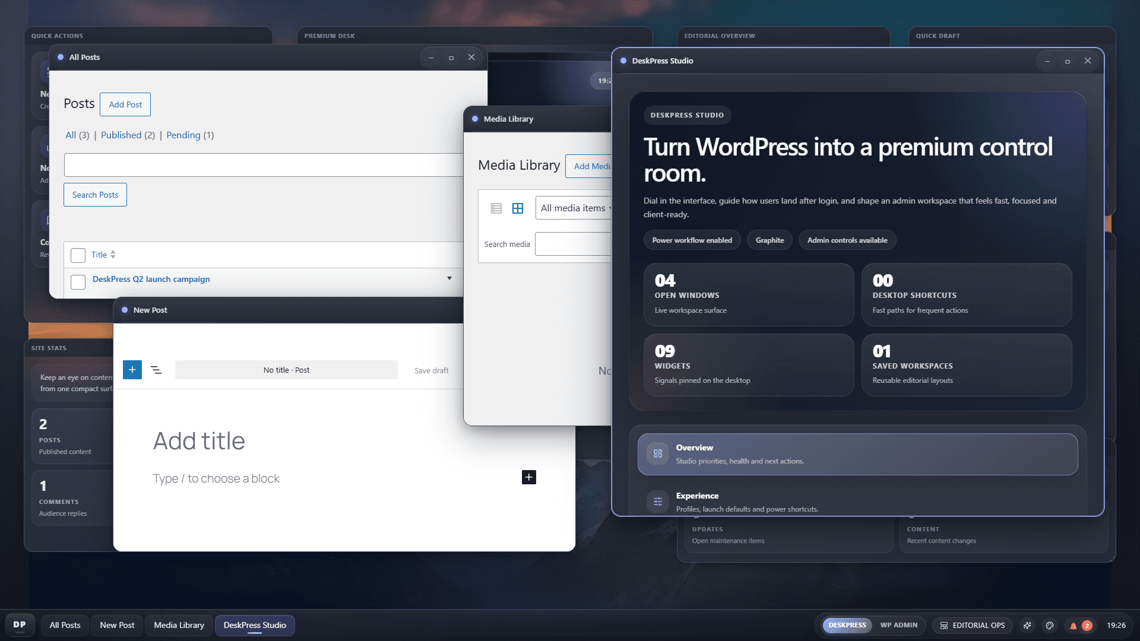This screenshot has height=641, width=1140.
Task: Click inside the Add title field
Action: pyautogui.click(x=199, y=440)
